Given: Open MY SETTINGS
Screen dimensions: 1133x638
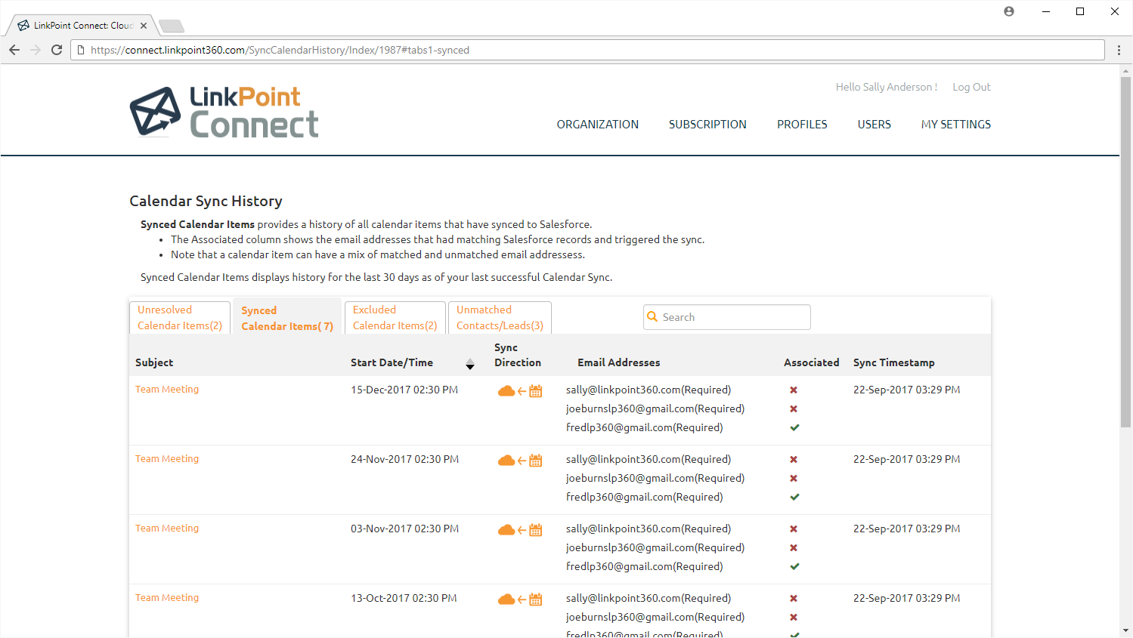Looking at the screenshot, I should pyautogui.click(x=956, y=125).
